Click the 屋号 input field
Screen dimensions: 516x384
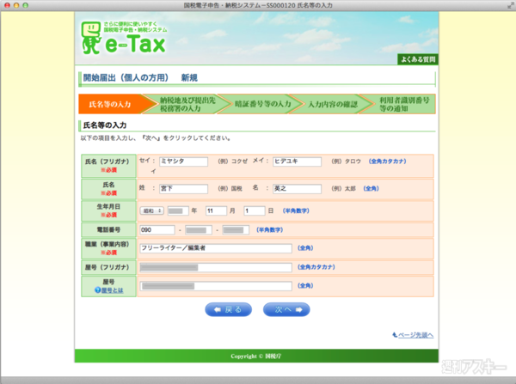click(x=216, y=286)
